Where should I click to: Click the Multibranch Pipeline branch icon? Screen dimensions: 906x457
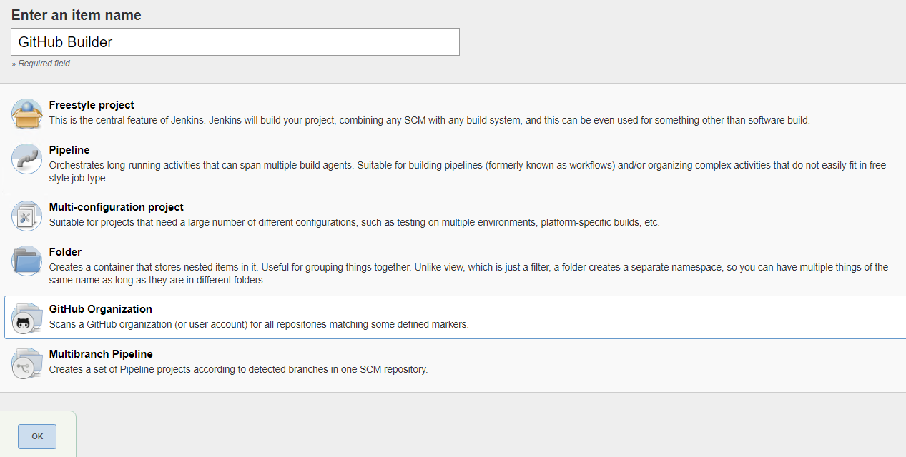pos(26,363)
